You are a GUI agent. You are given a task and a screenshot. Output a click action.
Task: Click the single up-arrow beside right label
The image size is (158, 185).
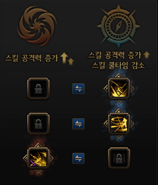tap(147, 55)
